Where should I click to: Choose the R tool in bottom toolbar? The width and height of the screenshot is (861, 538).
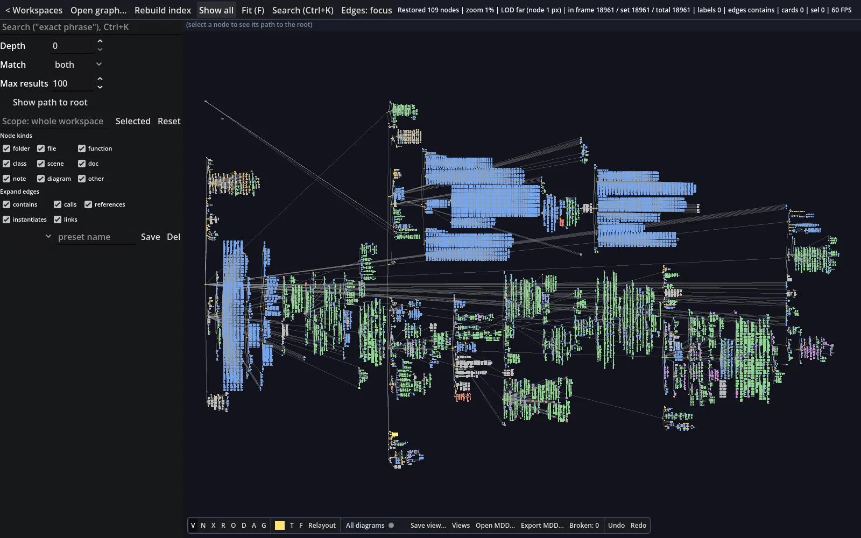pos(223,526)
